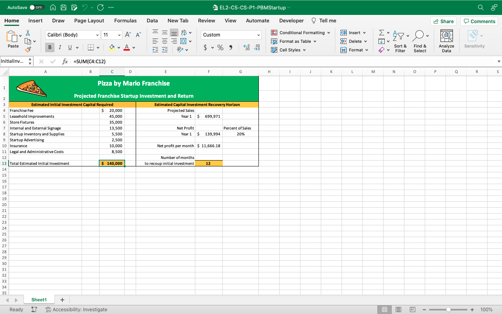502x314 pixels.
Task: Open the Page Layout ribbon tab
Action: coord(89,21)
